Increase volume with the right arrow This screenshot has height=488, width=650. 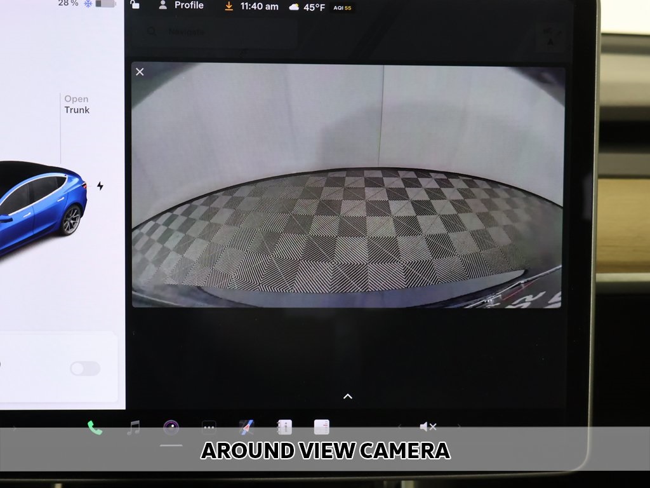click(459, 427)
